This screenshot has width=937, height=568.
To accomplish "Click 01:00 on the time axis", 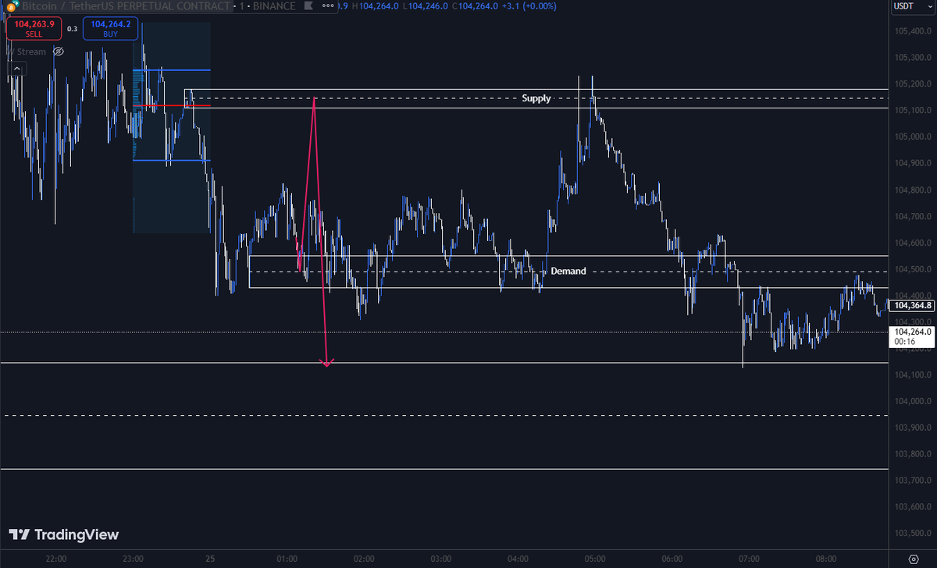I will click(x=287, y=559).
